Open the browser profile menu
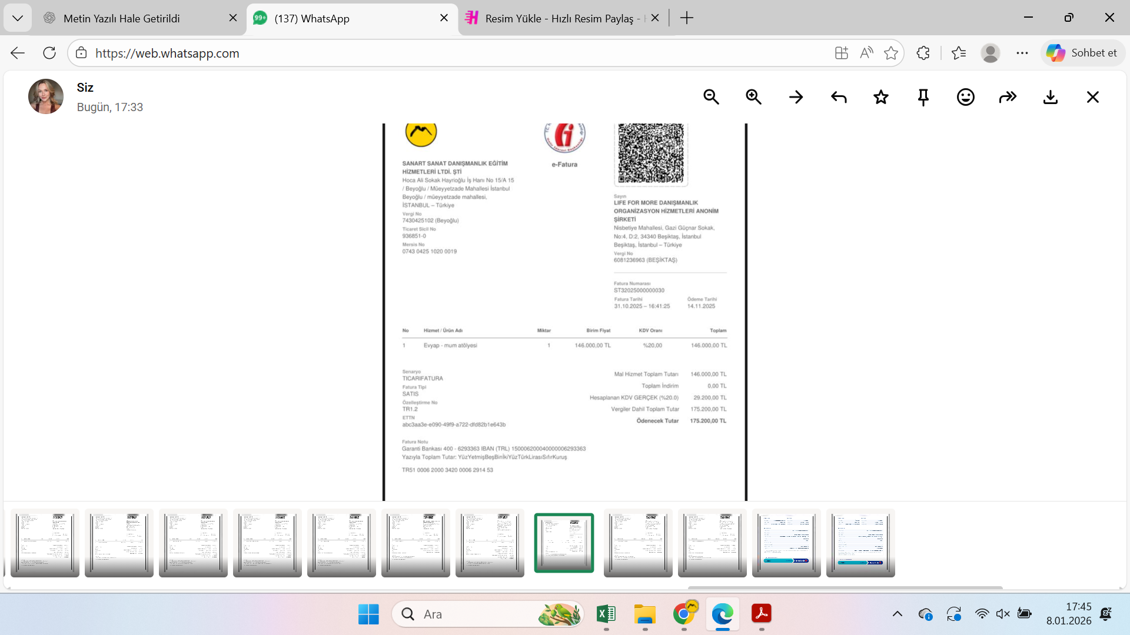This screenshot has width=1130, height=635. (991, 53)
